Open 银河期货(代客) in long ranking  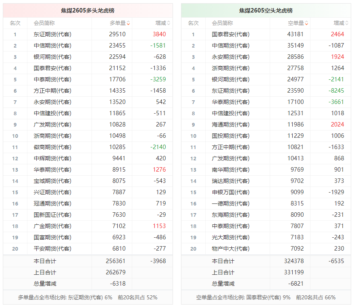(52, 57)
